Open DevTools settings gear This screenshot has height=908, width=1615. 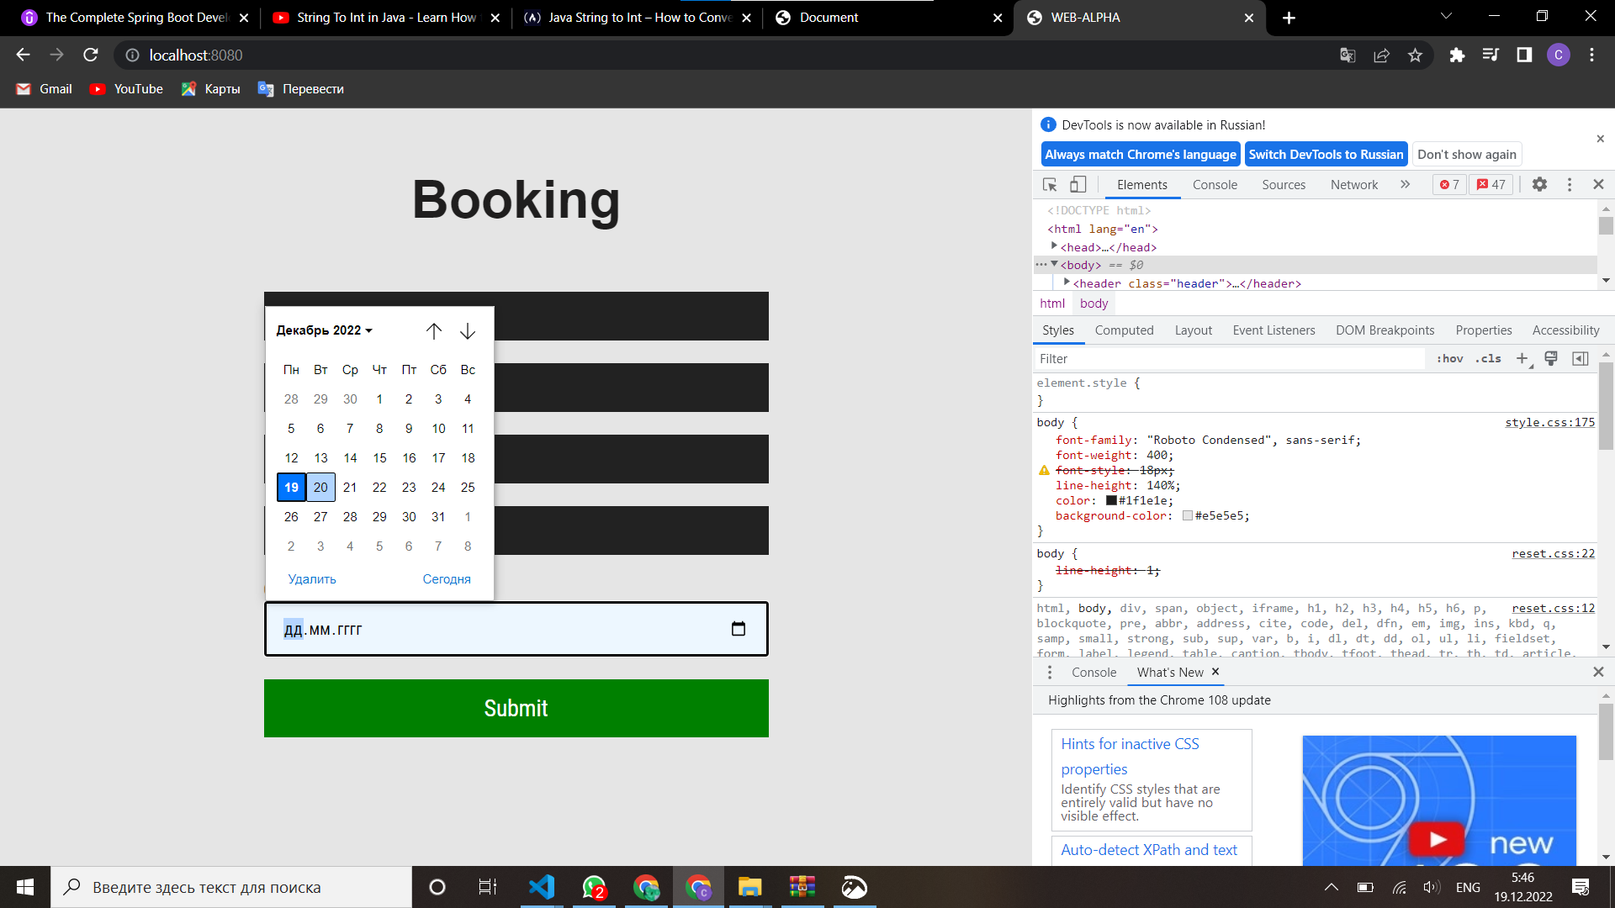[x=1539, y=184]
